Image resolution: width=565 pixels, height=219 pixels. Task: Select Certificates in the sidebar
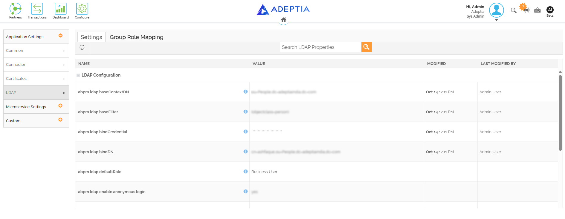pyautogui.click(x=36, y=78)
